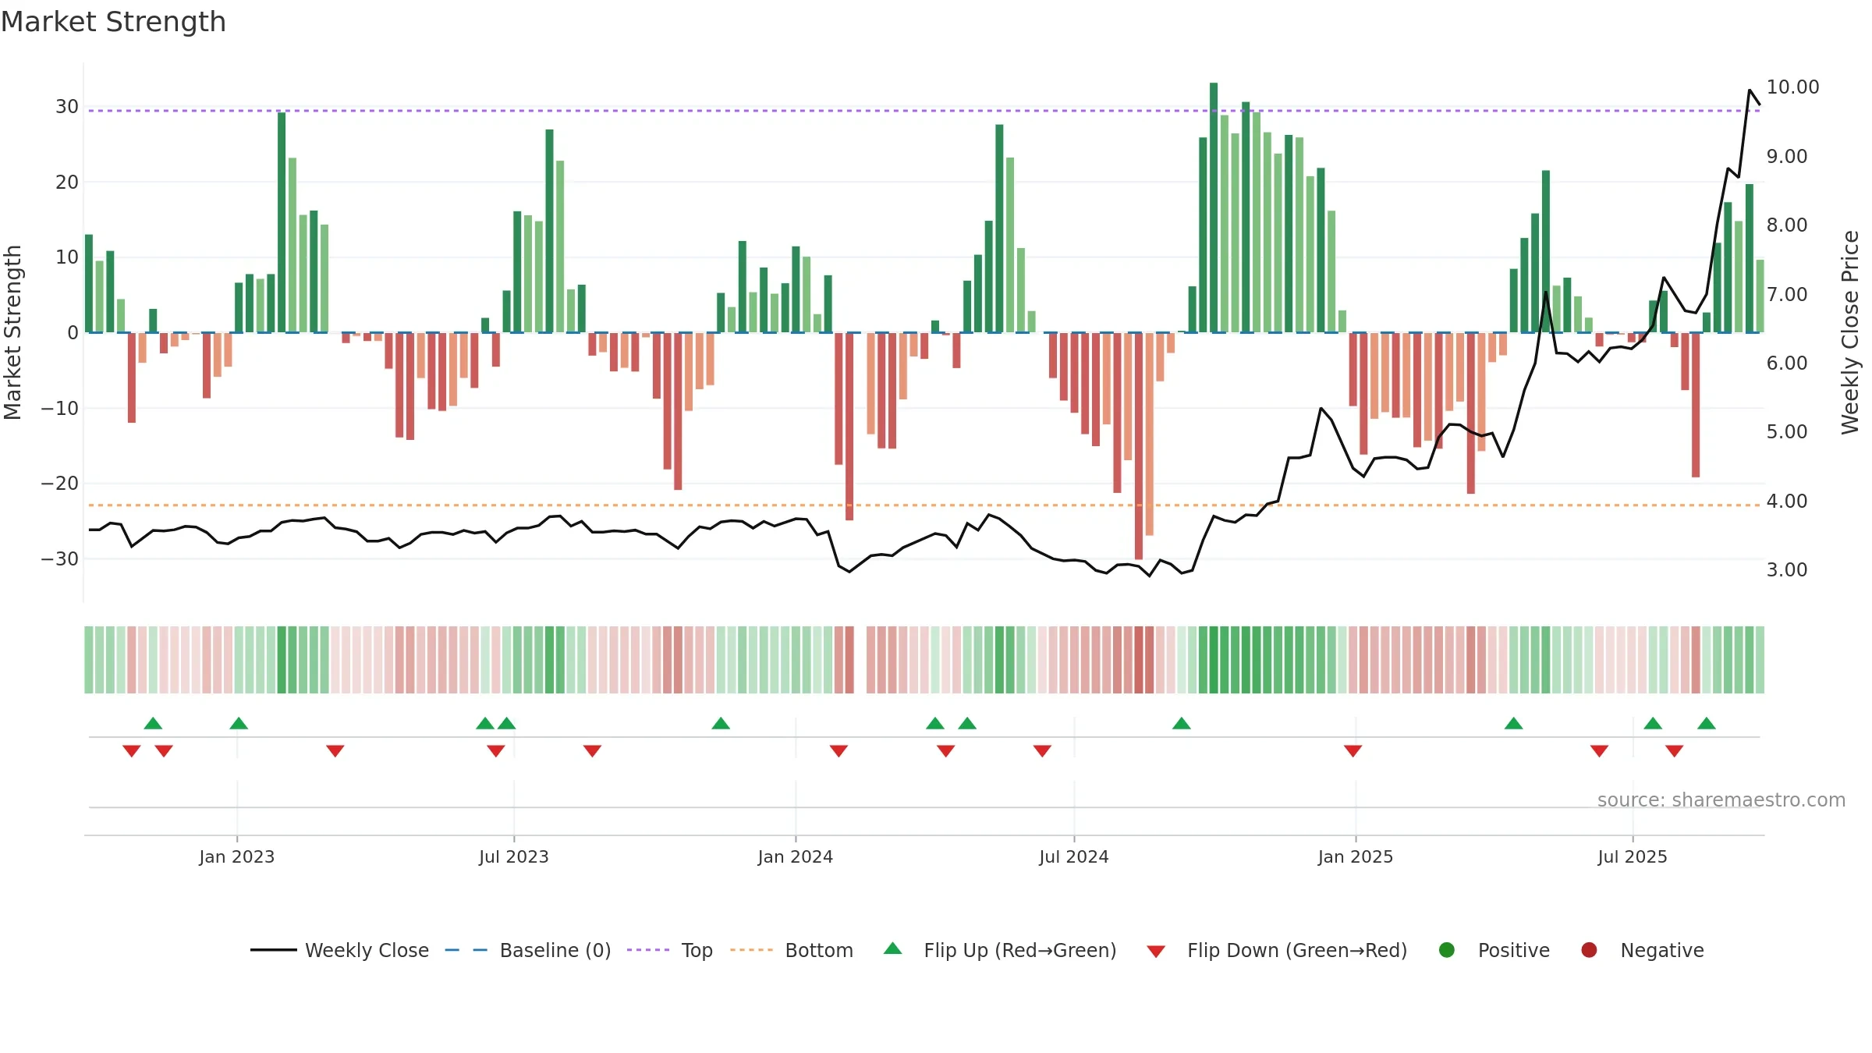
Task: Click the Jul 2023 axis label
Action: tap(514, 856)
